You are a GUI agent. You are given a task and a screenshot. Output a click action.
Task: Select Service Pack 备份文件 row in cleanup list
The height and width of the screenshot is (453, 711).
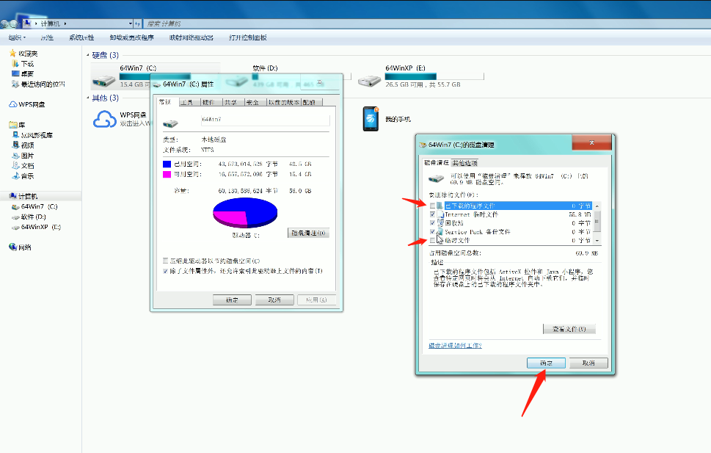510,231
